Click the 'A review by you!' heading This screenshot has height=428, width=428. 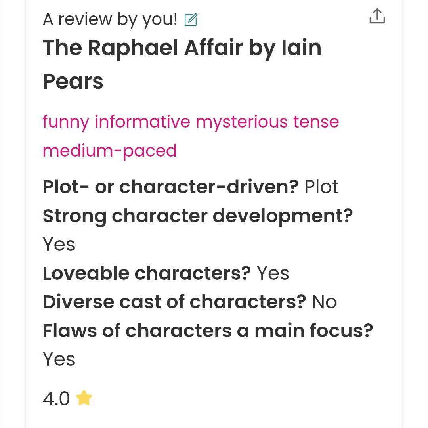(110, 19)
